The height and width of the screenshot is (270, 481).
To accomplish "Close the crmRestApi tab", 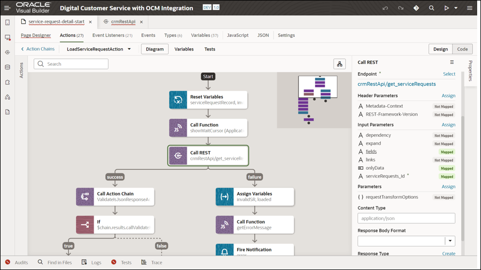I will [141, 22].
